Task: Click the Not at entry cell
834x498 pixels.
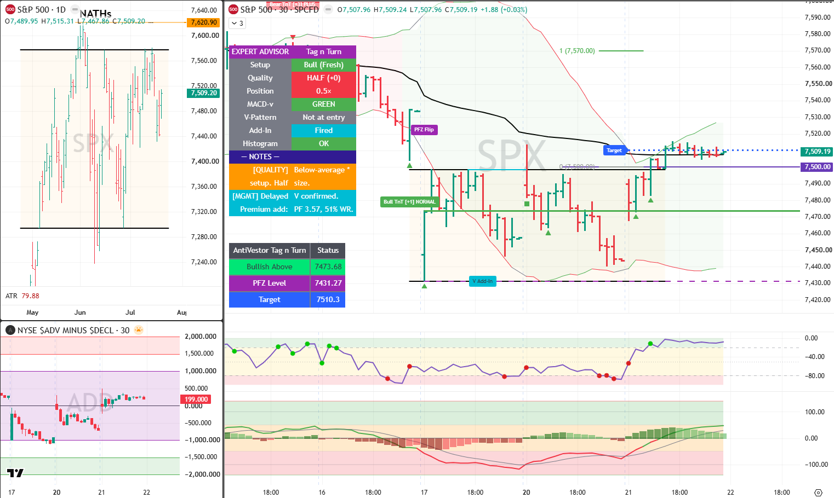Action: pos(324,117)
